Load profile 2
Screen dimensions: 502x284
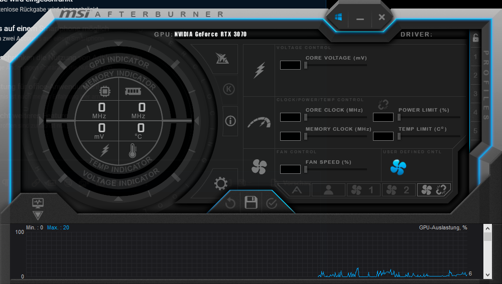475,76
